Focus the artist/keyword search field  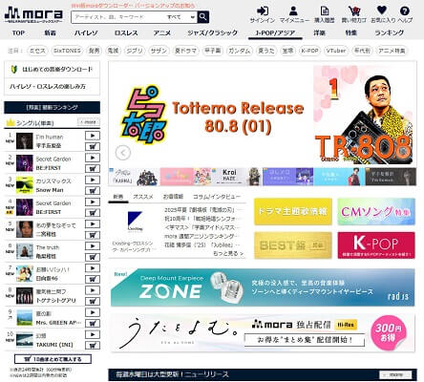coord(118,17)
